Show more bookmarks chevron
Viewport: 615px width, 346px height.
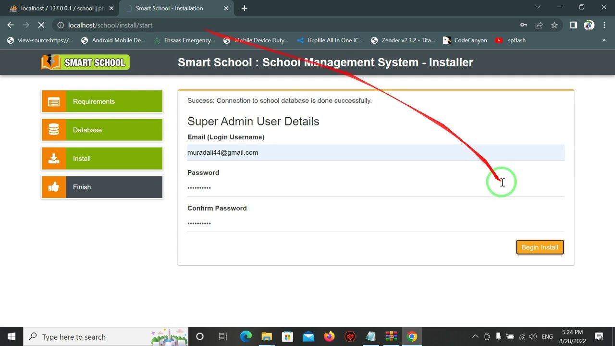pyautogui.click(x=603, y=40)
